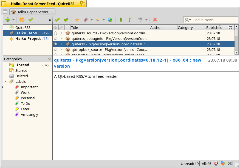The width and height of the screenshot is (240, 168).
Task: Select the Unread category
Action: 27,65
